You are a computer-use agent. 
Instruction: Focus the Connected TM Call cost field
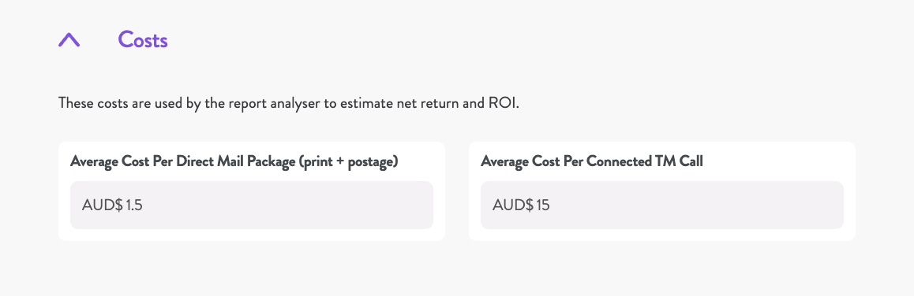click(661, 205)
